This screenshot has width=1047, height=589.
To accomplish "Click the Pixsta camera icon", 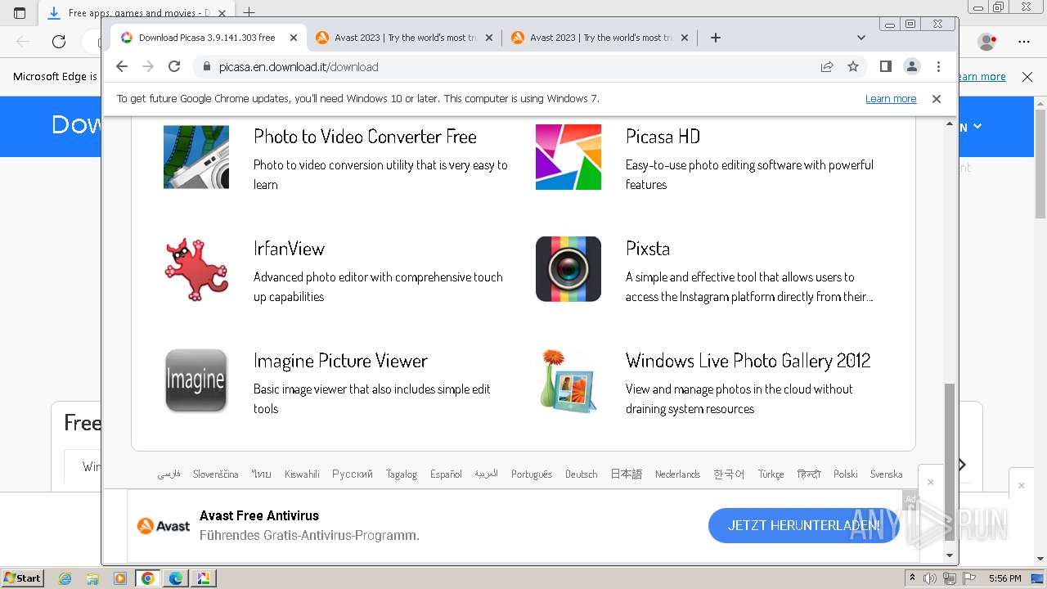I will tap(568, 269).
